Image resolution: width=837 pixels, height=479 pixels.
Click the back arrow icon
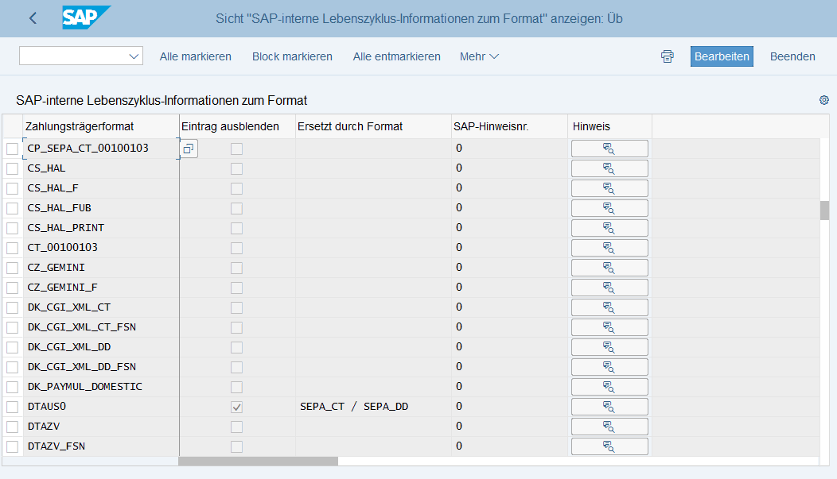(x=33, y=18)
